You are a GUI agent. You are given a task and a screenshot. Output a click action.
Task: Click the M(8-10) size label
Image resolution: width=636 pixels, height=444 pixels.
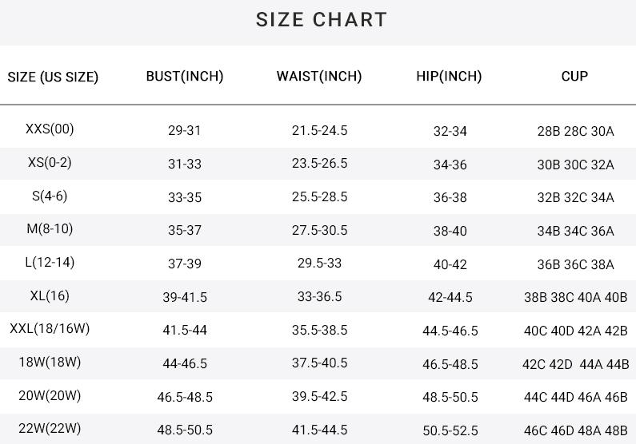click(50, 229)
